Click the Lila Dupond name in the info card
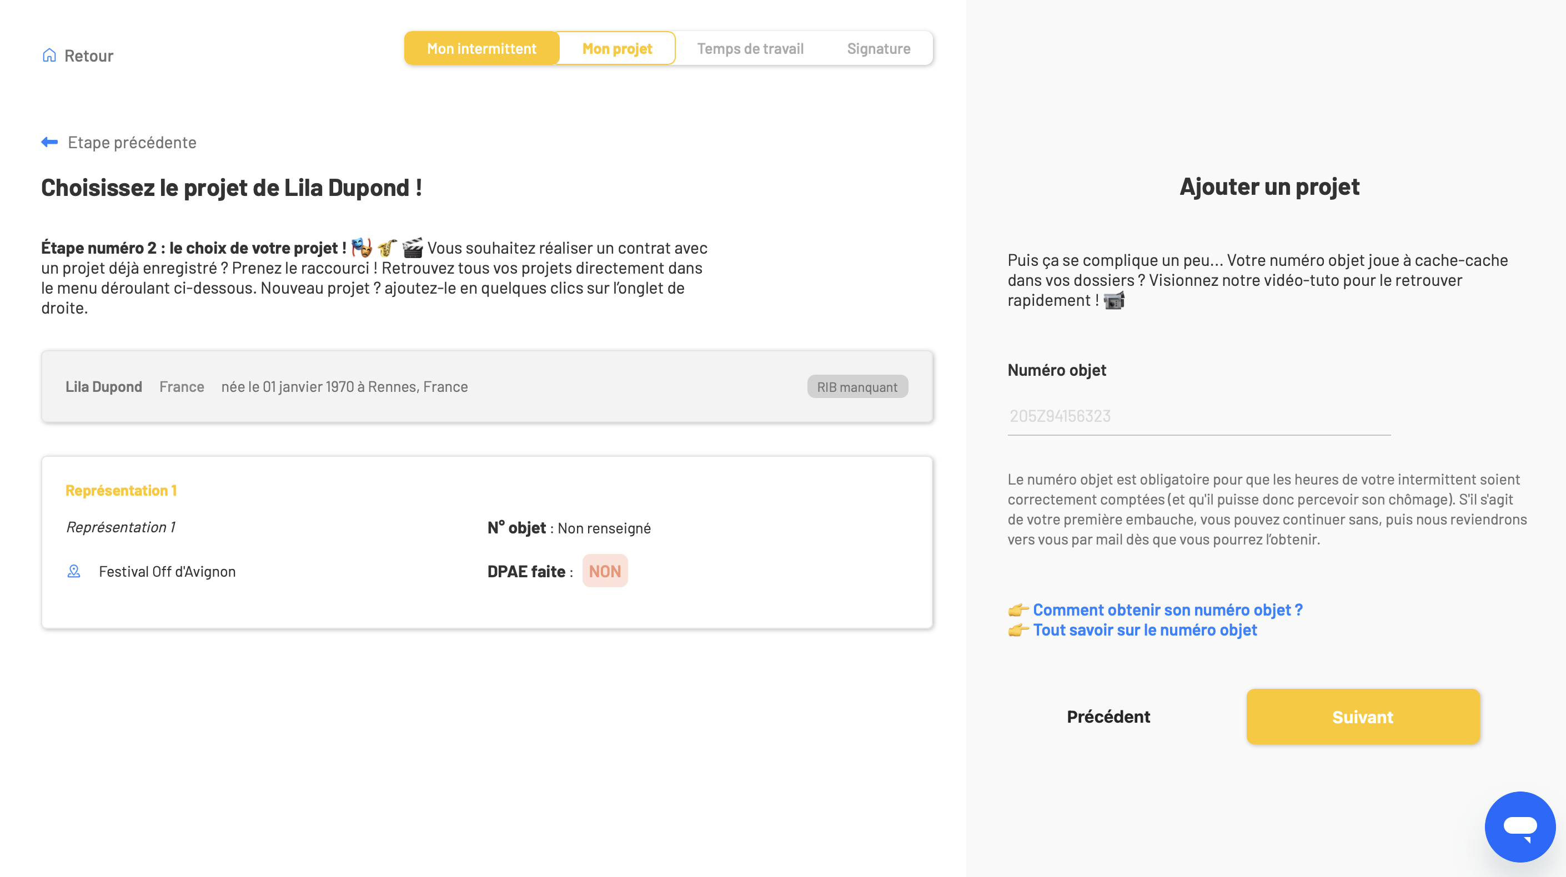Image resolution: width=1566 pixels, height=877 pixels. click(x=104, y=386)
